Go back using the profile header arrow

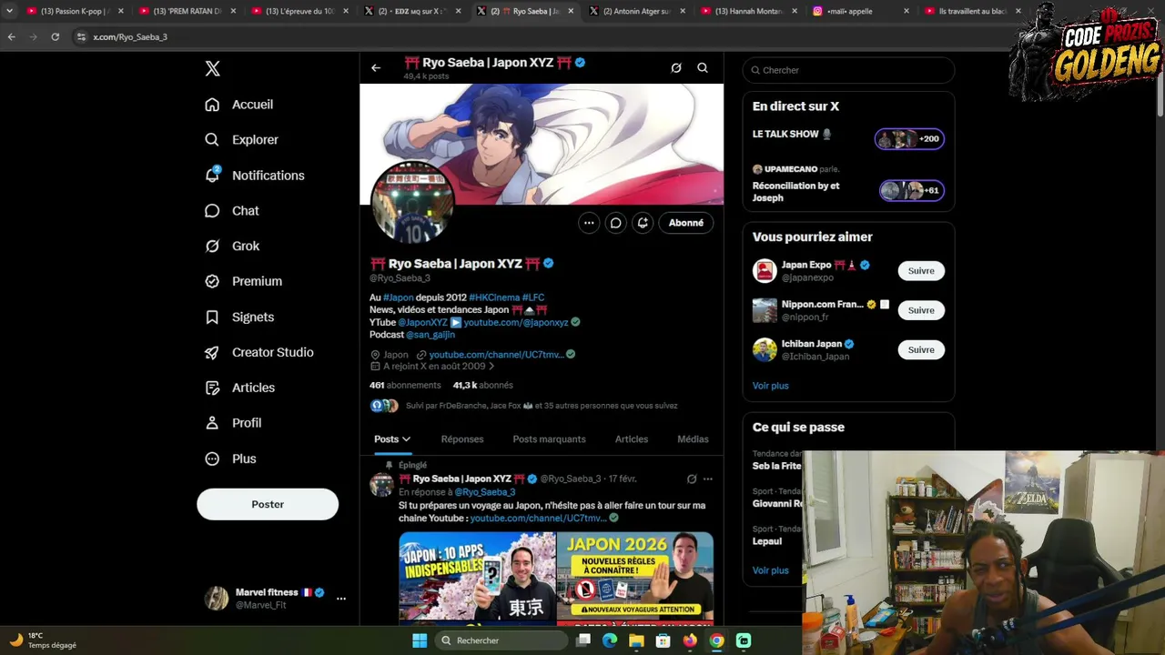coord(376,68)
